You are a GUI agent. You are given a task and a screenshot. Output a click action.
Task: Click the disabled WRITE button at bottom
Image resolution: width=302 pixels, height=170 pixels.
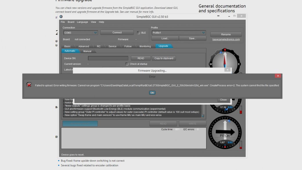(x=193, y=124)
